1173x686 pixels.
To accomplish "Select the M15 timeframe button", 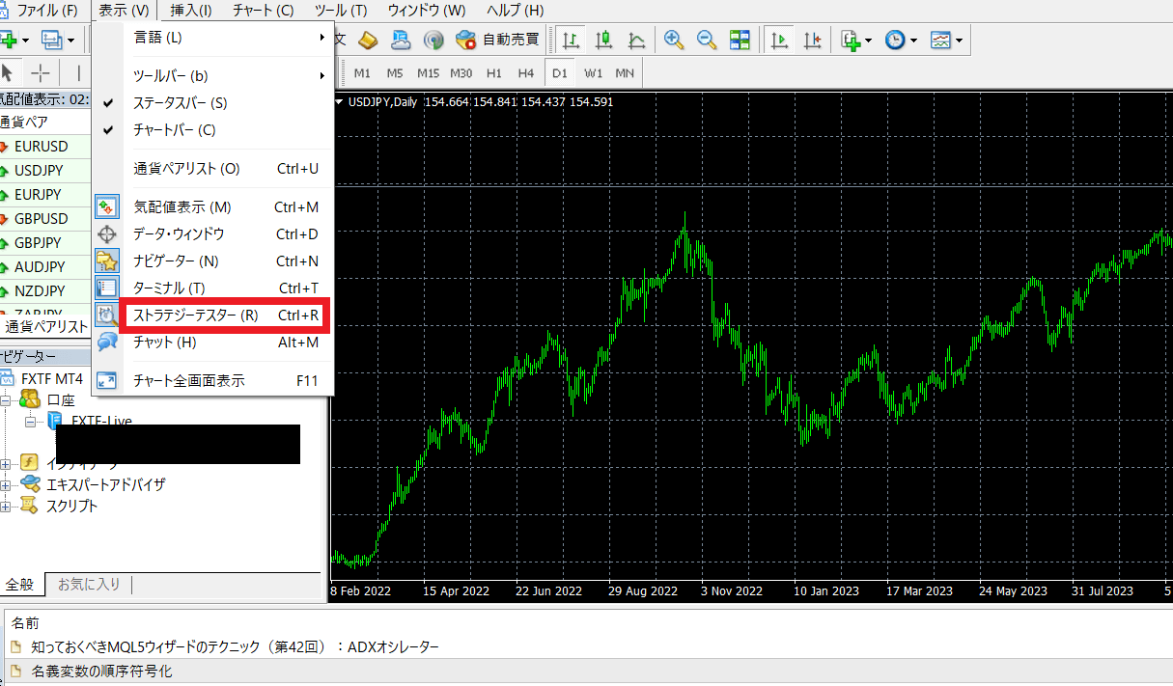I will point(428,73).
